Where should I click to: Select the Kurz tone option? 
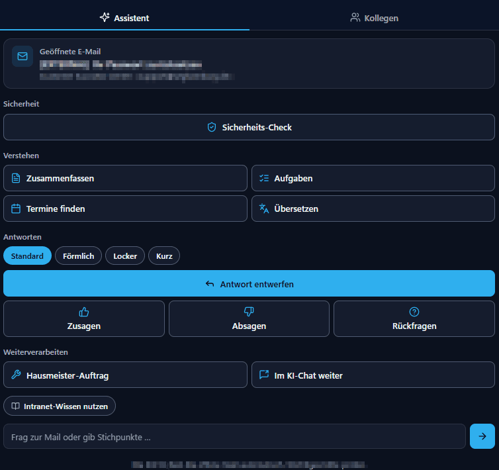164,256
